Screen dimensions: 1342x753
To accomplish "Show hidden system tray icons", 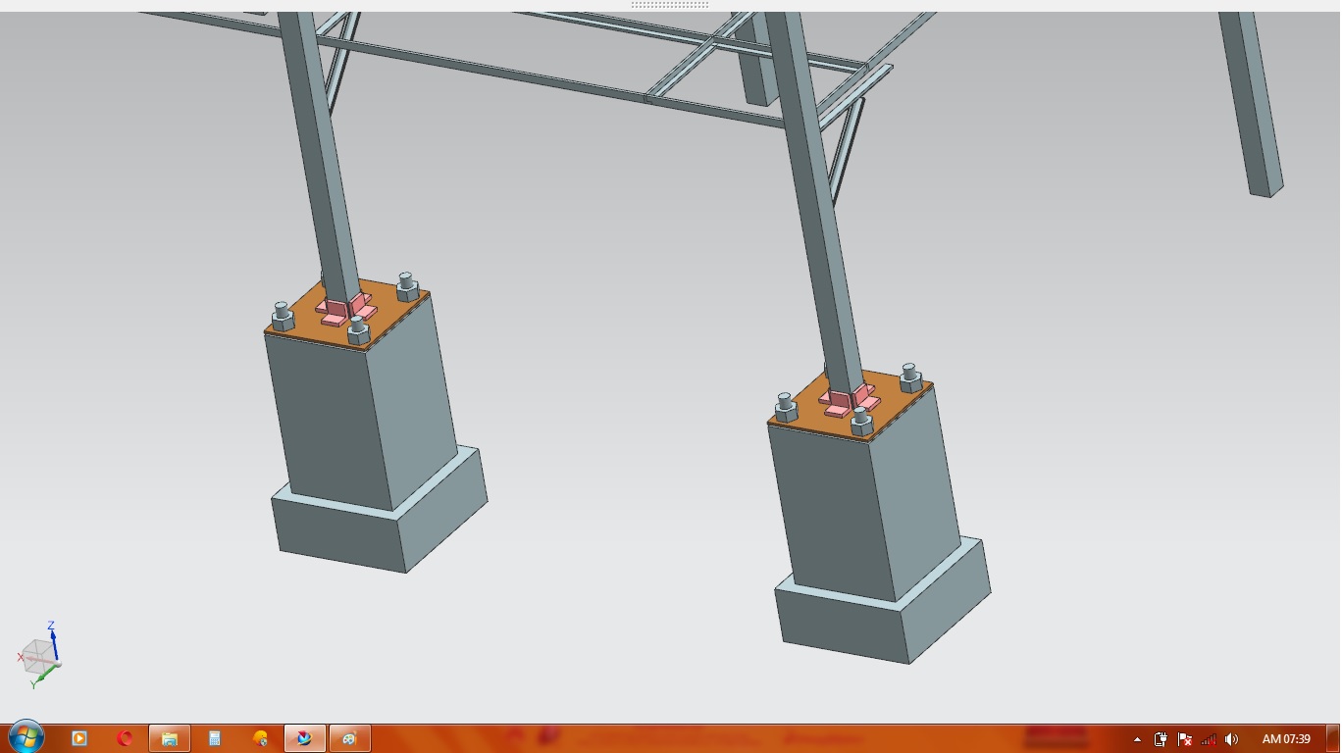I will click(x=1137, y=739).
